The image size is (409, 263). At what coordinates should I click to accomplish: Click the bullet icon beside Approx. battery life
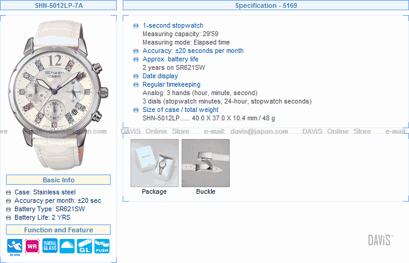coord(136,60)
